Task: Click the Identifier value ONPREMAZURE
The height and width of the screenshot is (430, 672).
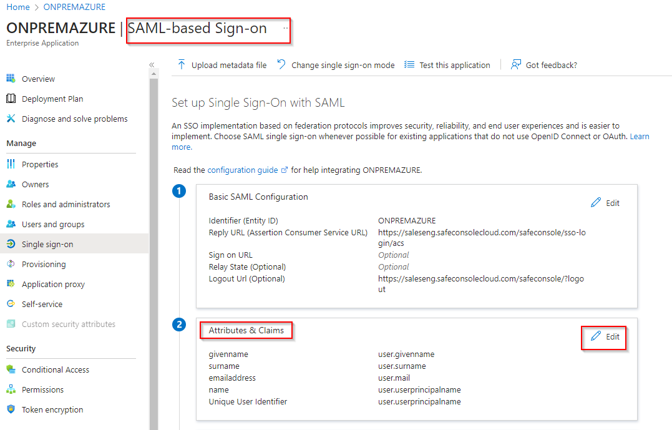Action: pos(407,220)
